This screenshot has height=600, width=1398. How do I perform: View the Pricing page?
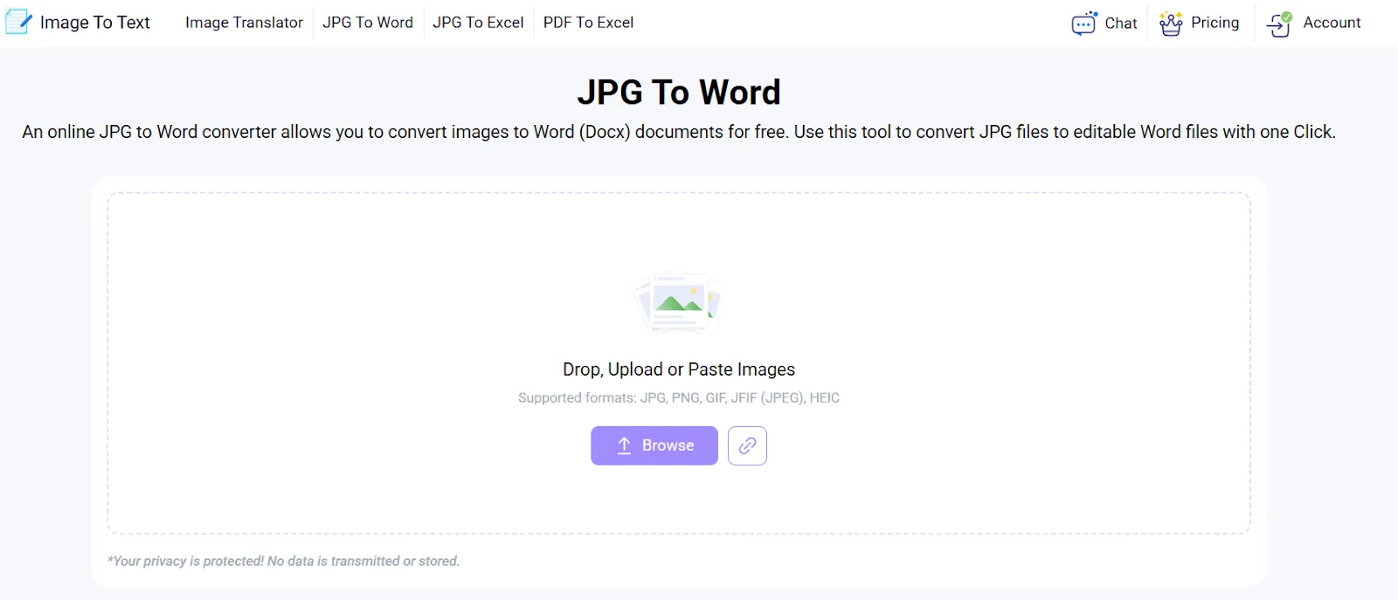point(1215,23)
